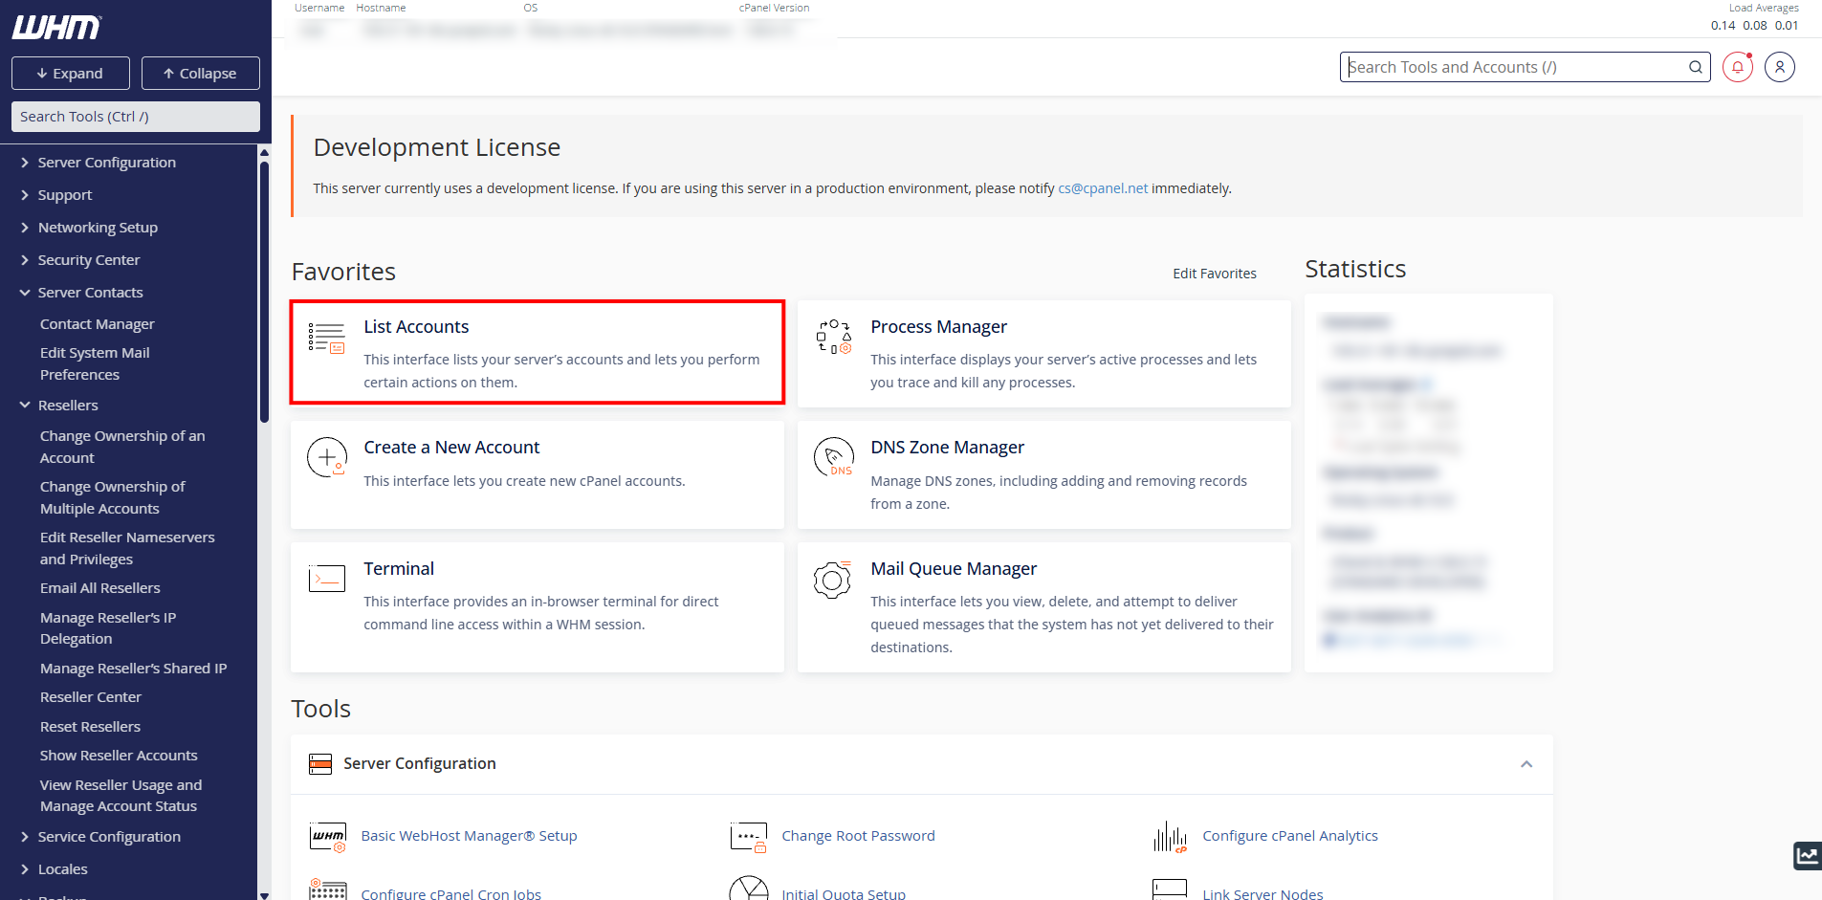Click the sidebar scrollbar down arrow
The width and height of the screenshot is (1822, 900).
pos(264,894)
